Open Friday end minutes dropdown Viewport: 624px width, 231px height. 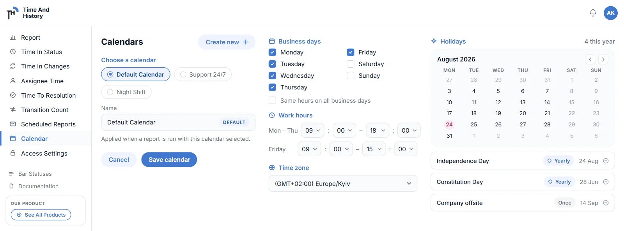406,149
